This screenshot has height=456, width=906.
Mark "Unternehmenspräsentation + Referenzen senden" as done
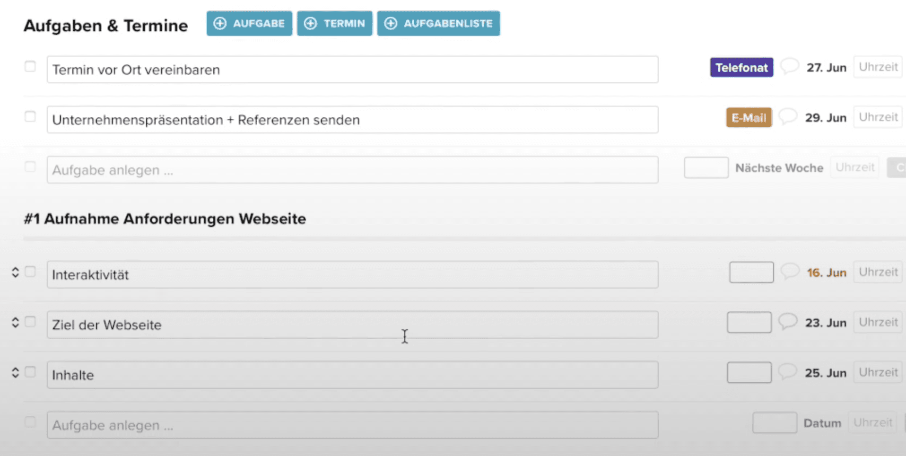click(x=30, y=116)
